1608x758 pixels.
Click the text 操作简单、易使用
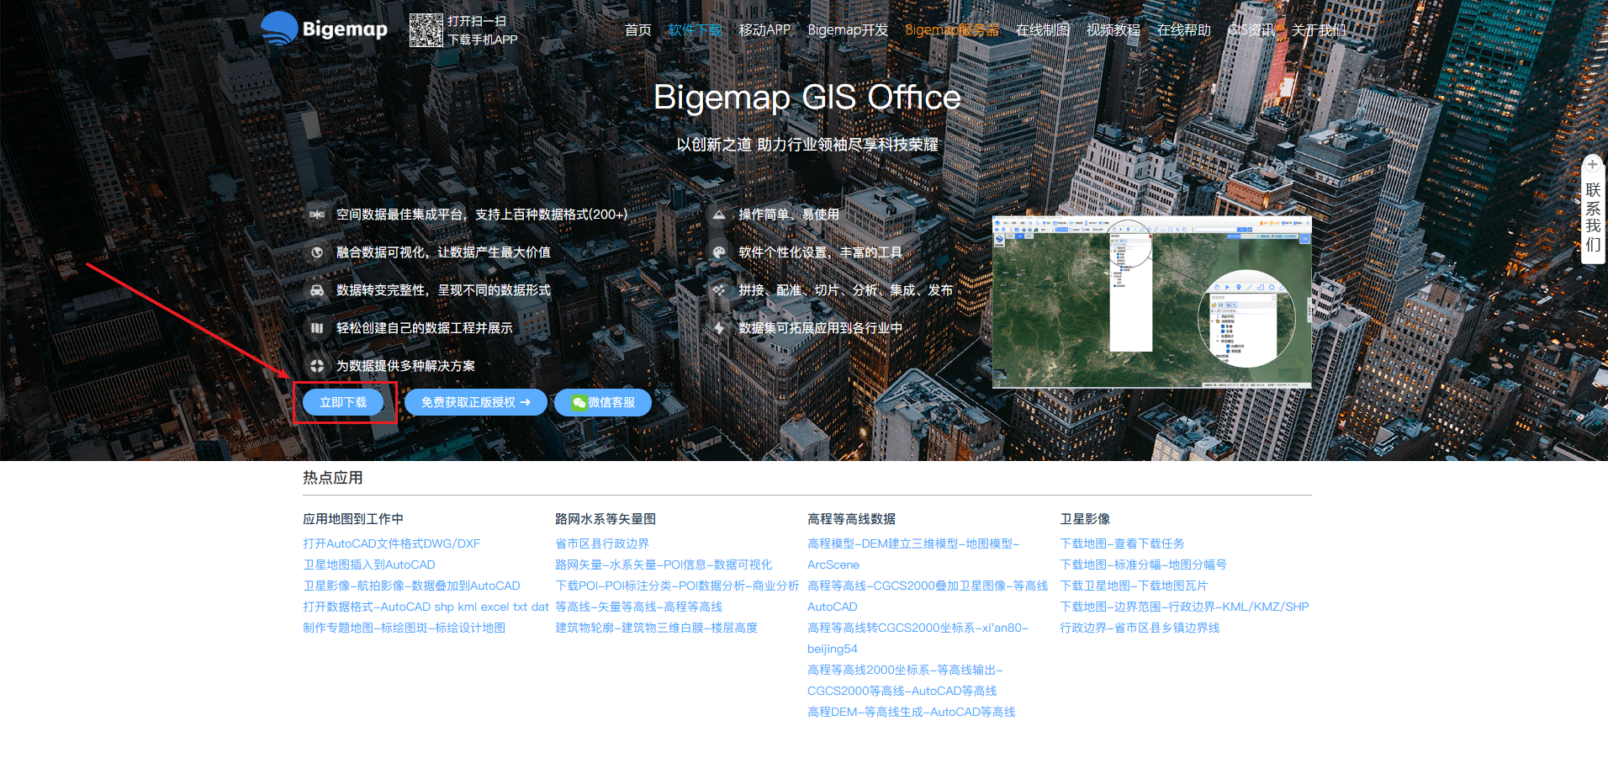789,215
